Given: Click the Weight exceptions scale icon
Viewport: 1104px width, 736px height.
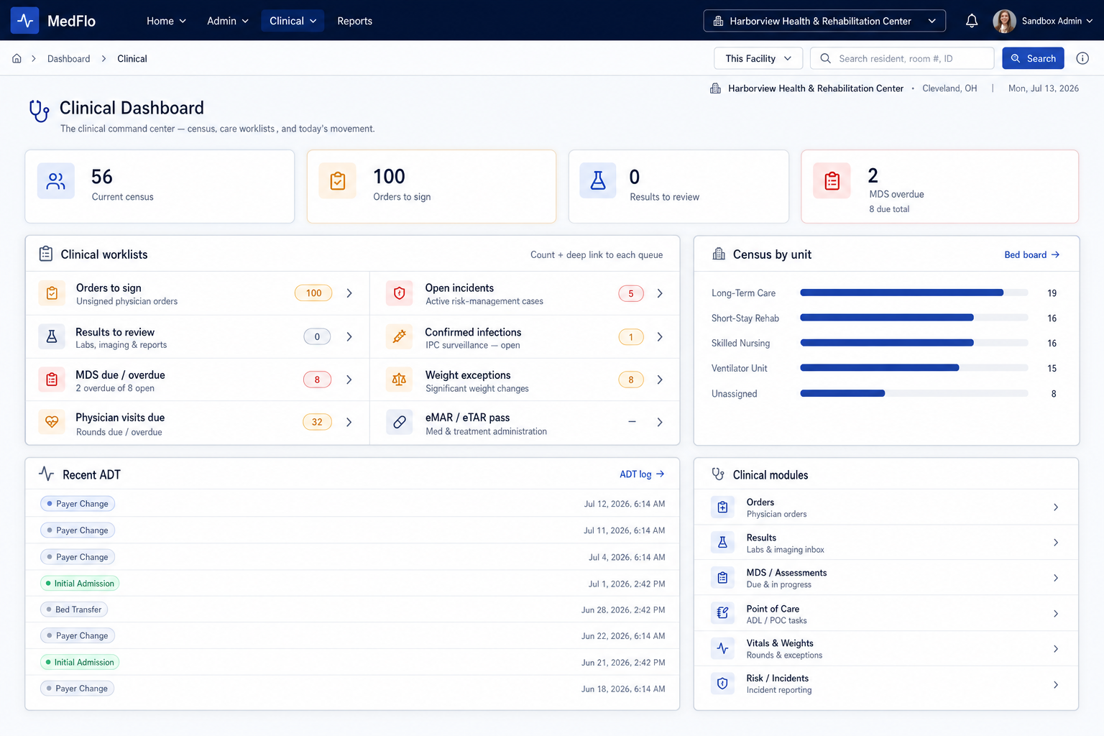Looking at the screenshot, I should (x=400, y=379).
